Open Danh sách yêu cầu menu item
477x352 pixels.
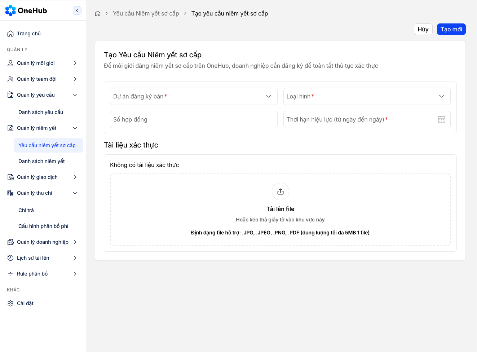pyautogui.click(x=48, y=112)
